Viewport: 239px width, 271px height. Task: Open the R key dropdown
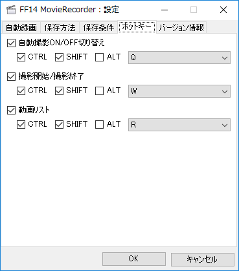click(179, 125)
